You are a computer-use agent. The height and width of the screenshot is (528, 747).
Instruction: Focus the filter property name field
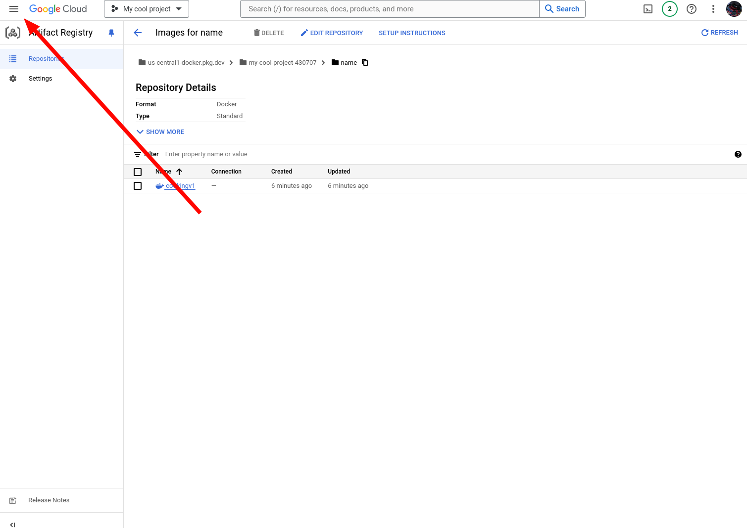pos(446,154)
